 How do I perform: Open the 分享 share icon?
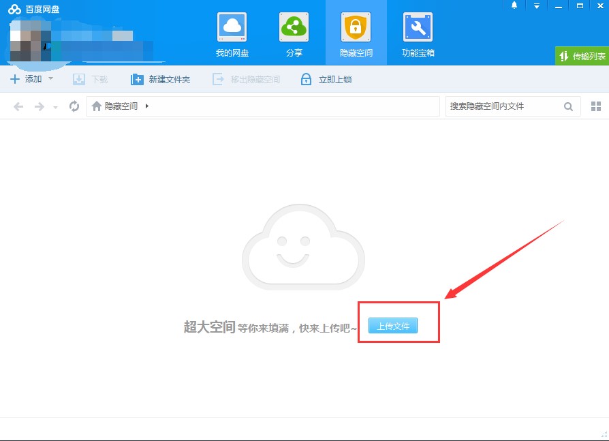point(294,35)
